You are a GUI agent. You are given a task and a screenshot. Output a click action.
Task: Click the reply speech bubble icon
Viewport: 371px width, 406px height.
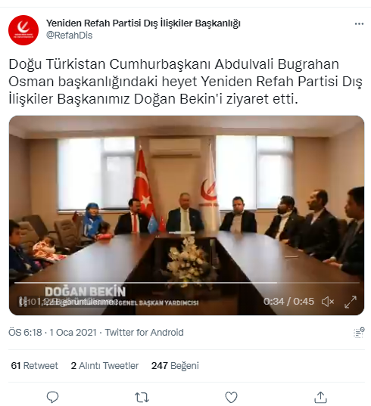(52, 397)
